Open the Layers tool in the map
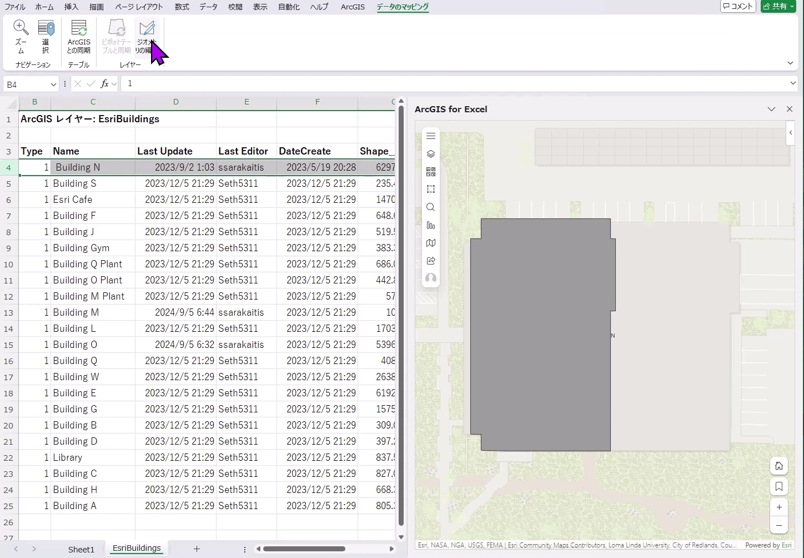Screen dimensions: 804x558 coord(431,154)
